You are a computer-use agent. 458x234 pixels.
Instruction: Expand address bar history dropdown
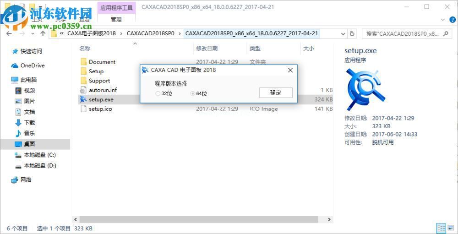coord(343,33)
